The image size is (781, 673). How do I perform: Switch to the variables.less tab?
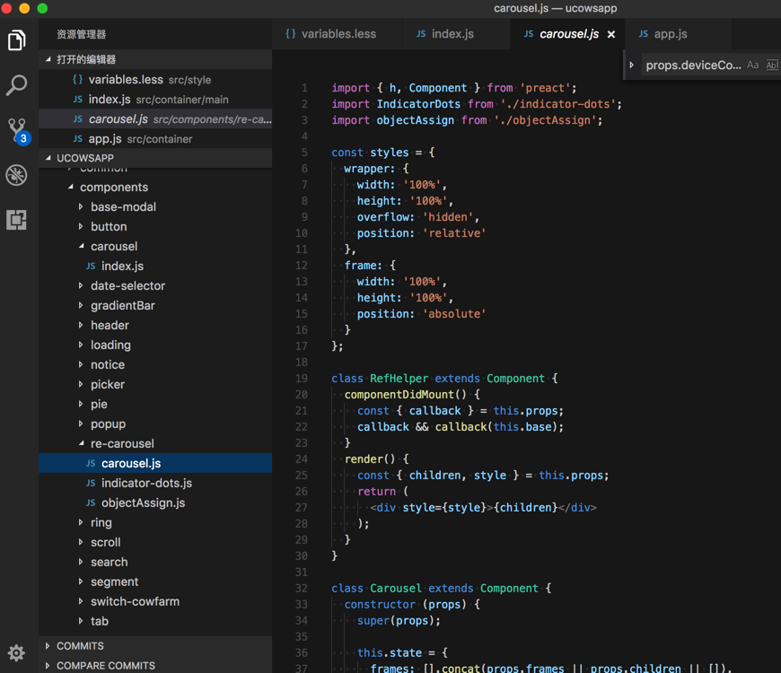(x=330, y=34)
